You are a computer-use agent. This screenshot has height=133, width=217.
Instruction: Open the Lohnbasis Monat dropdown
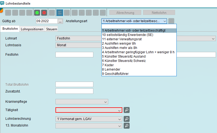coord(78,45)
